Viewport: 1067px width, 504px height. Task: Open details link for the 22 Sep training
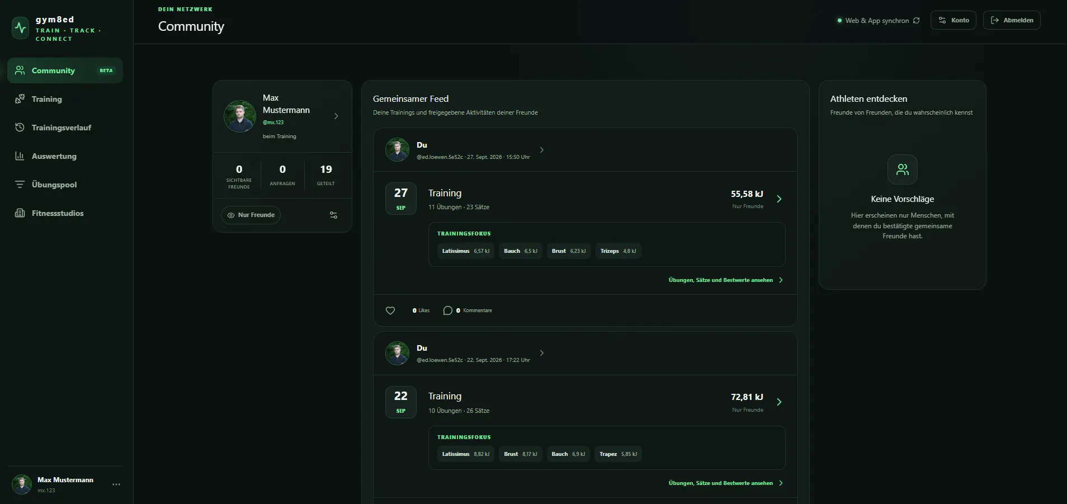point(726,483)
